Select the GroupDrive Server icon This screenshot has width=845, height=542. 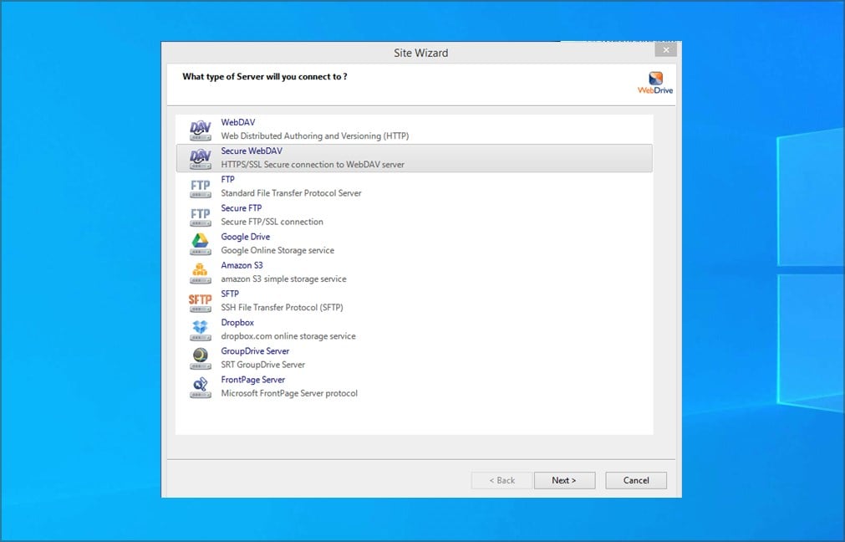click(x=200, y=359)
